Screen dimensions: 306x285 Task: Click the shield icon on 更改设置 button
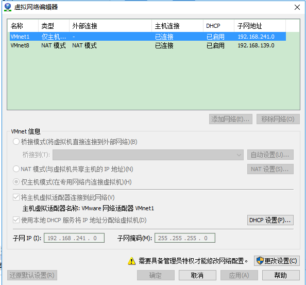(260, 261)
